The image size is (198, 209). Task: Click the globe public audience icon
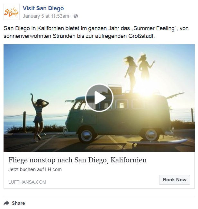click(76, 16)
